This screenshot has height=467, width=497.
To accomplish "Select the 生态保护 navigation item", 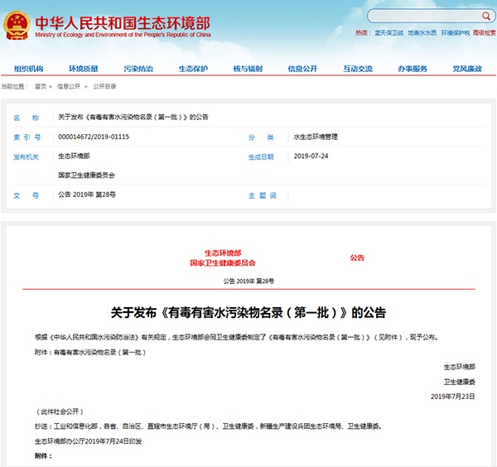I will coord(193,69).
